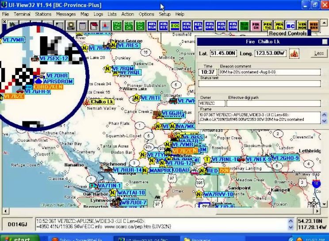Click the Lat. field showing 51.45.00N
This screenshot has height=241, width=329.
click(x=223, y=53)
